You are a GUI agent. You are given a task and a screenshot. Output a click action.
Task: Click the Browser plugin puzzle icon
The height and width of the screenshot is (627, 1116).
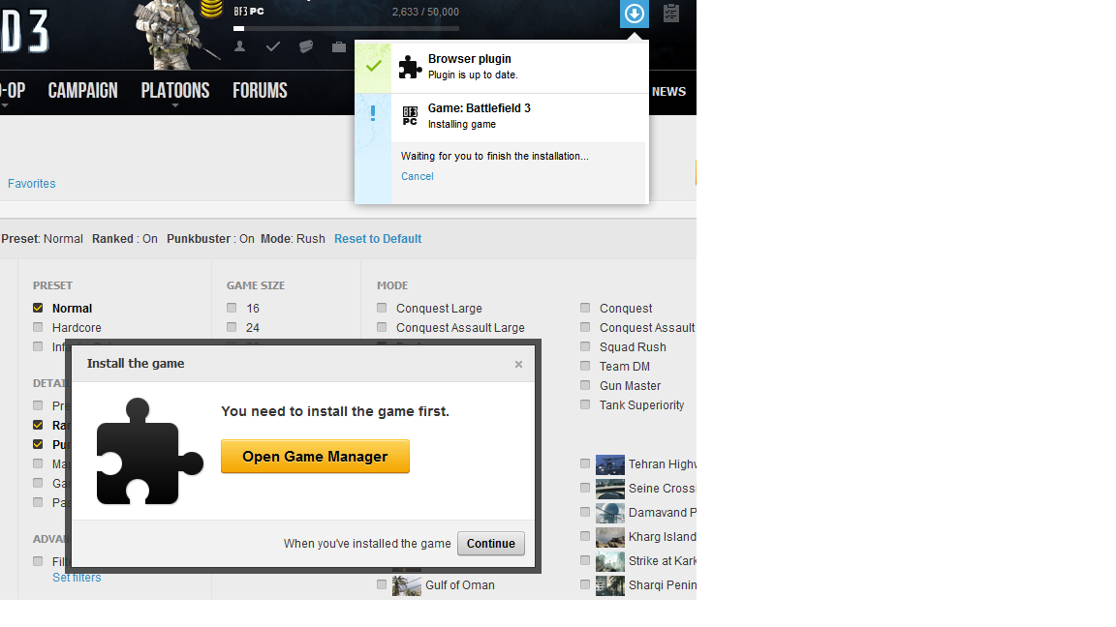click(410, 67)
